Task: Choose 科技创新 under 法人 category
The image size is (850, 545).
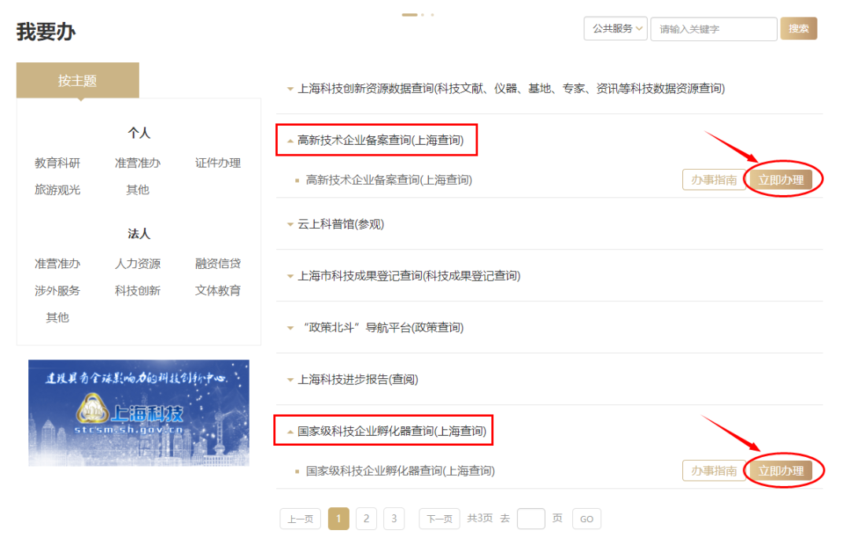Action: 138,290
